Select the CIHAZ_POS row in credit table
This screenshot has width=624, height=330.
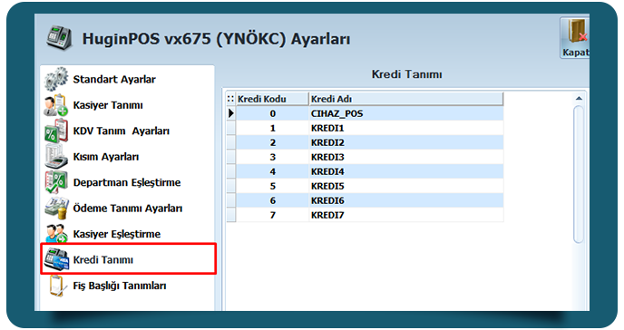[x=365, y=113]
